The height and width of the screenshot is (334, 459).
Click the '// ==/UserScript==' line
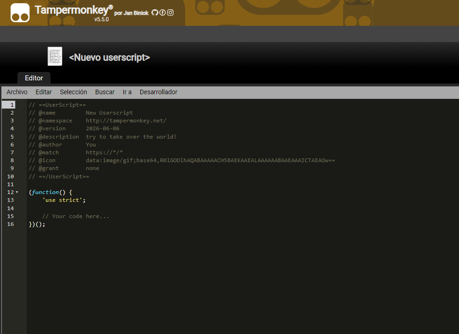click(59, 176)
